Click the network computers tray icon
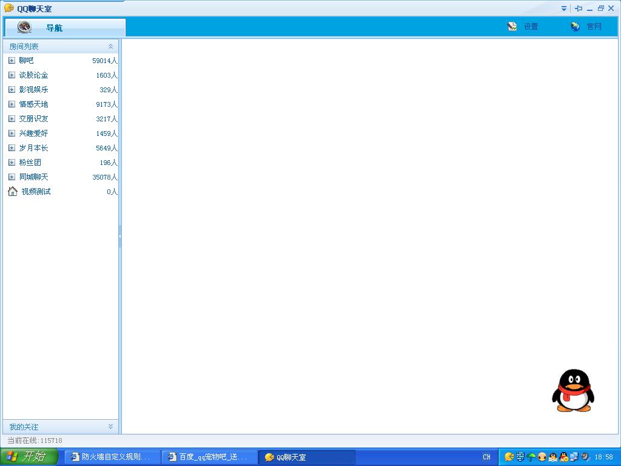621x466 pixels. point(574,457)
